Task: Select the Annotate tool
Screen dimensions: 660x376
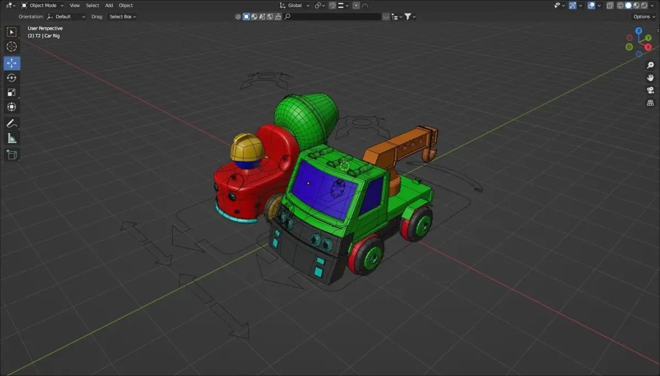Action: 12,124
